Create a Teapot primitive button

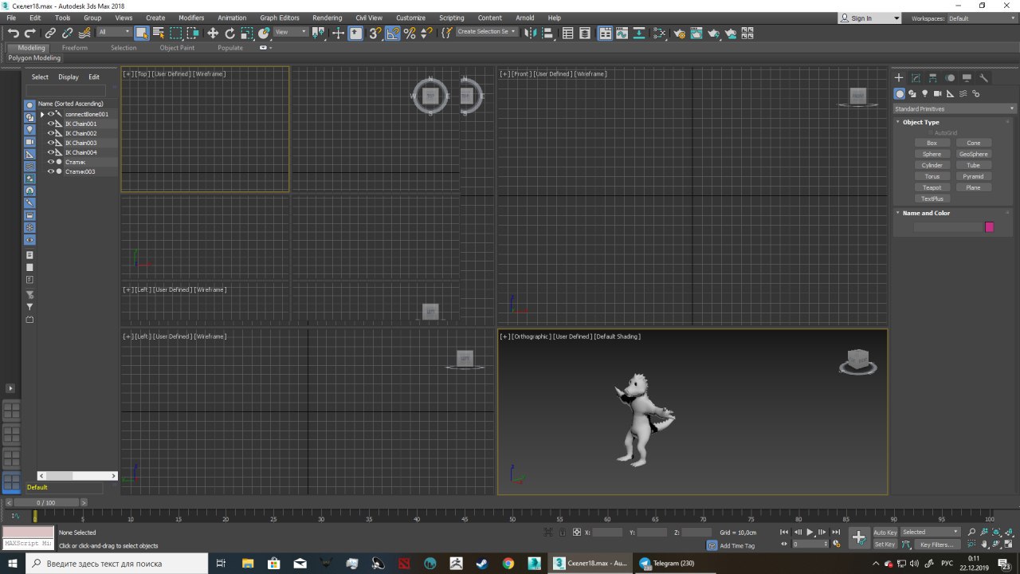932,187
